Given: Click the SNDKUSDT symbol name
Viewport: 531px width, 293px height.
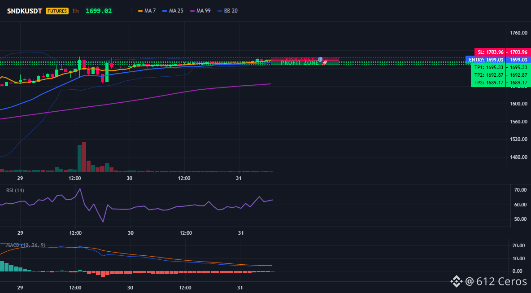Looking at the screenshot, I should click(25, 11).
